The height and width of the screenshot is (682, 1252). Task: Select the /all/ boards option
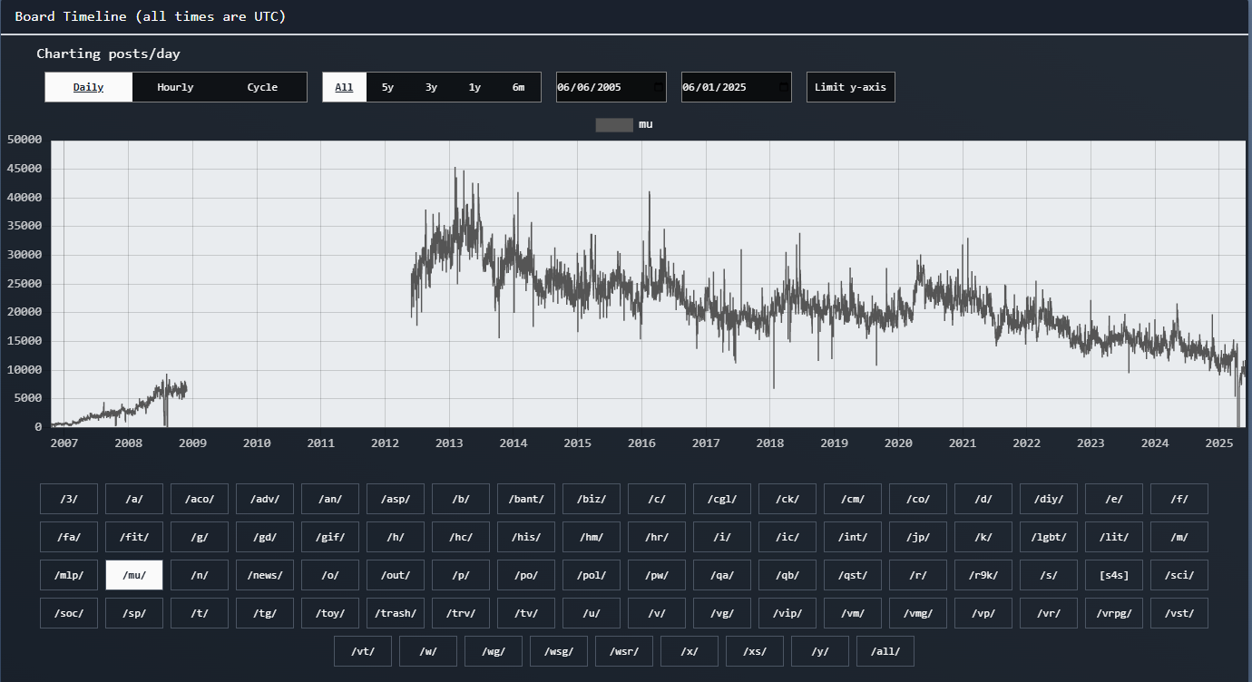click(885, 651)
